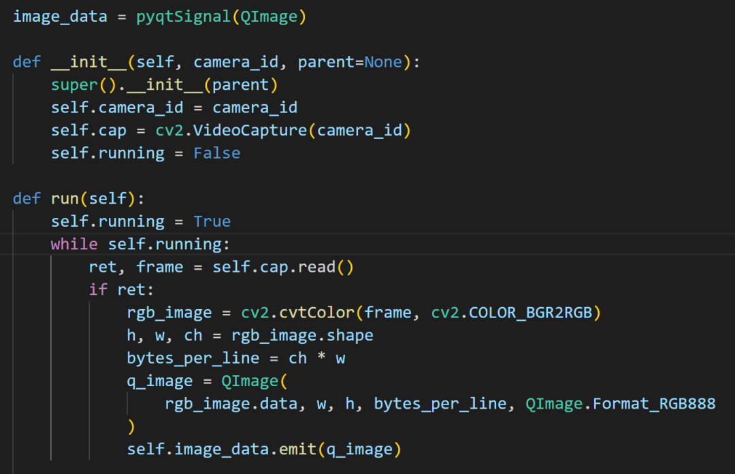This screenshot has width=735, height=474.
Task: Click the image_data variable on the first line
Action: point(60,16)
